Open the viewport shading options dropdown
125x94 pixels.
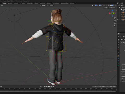point(115,5)
